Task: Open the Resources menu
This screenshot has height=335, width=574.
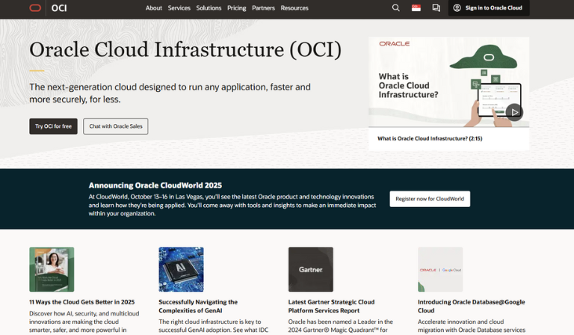Action: pyautogui.click(x=294, y=7)
